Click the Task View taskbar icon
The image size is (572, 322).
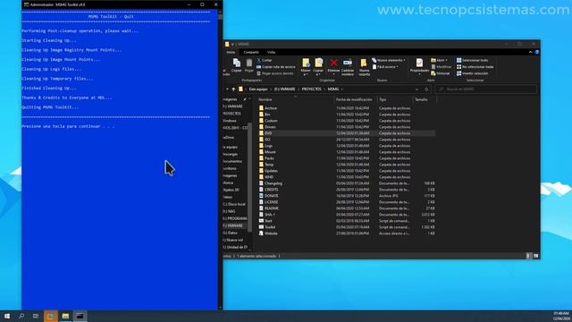pos(36,316)
